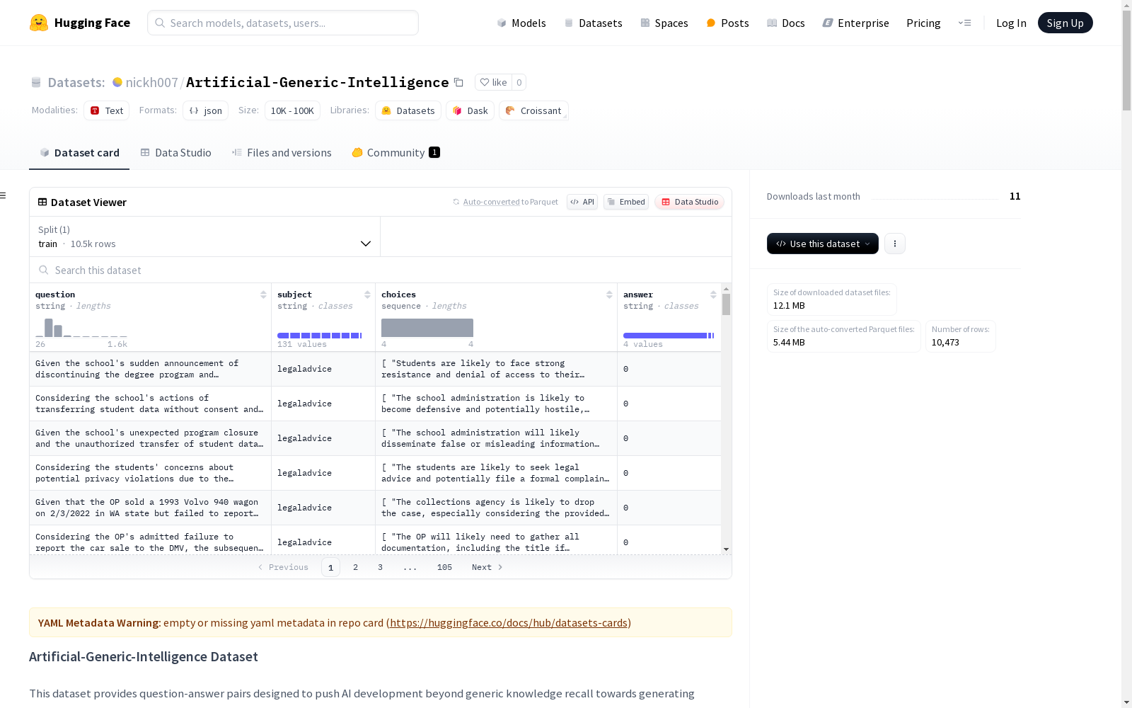Select the Dask library tag
Image resolution: width=1132 pixels, height=708 pixels.
tap(470, 110)
